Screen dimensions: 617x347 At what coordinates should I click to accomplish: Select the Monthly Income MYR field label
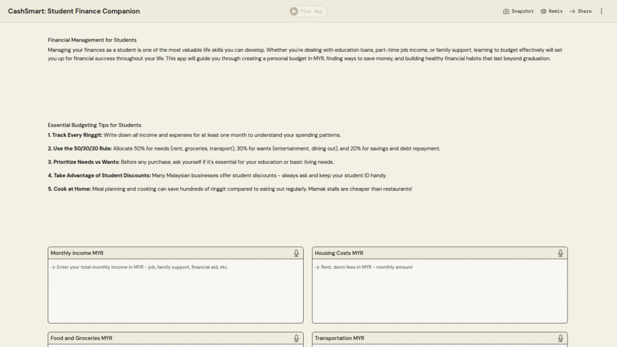pyautogui.click(x=77, y=253)
